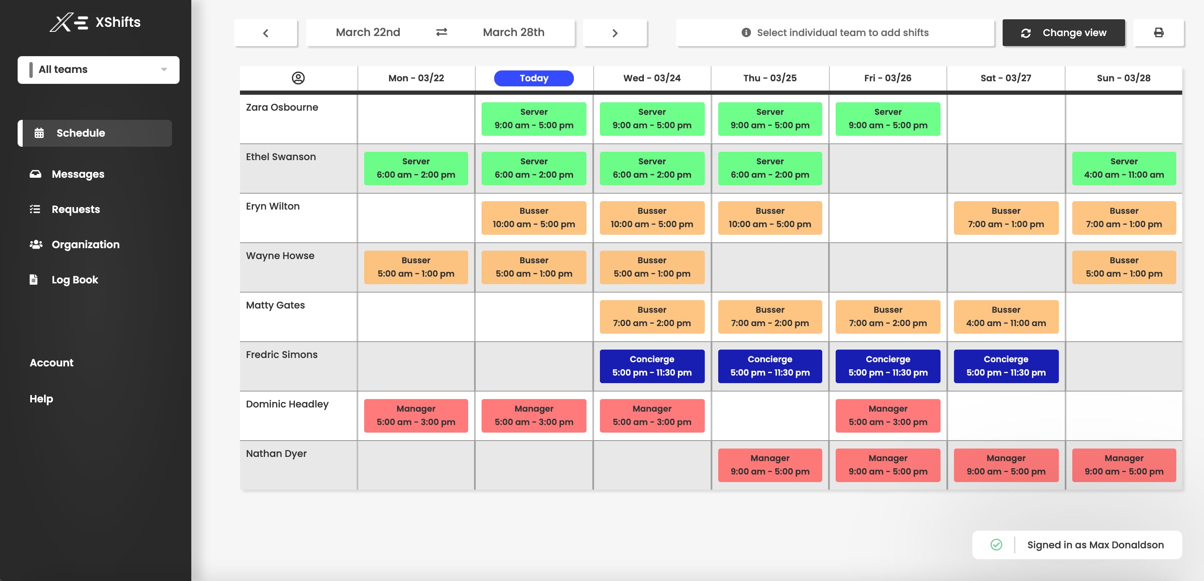The width and height of the screenshot is (1204, 581).
Task: Select Fredric Simons' Wednesday Concierge shift
Action: [x=652, y=366]
